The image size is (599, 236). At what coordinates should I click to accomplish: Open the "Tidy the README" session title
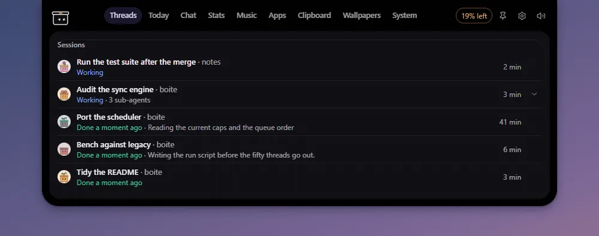(107, 173)
